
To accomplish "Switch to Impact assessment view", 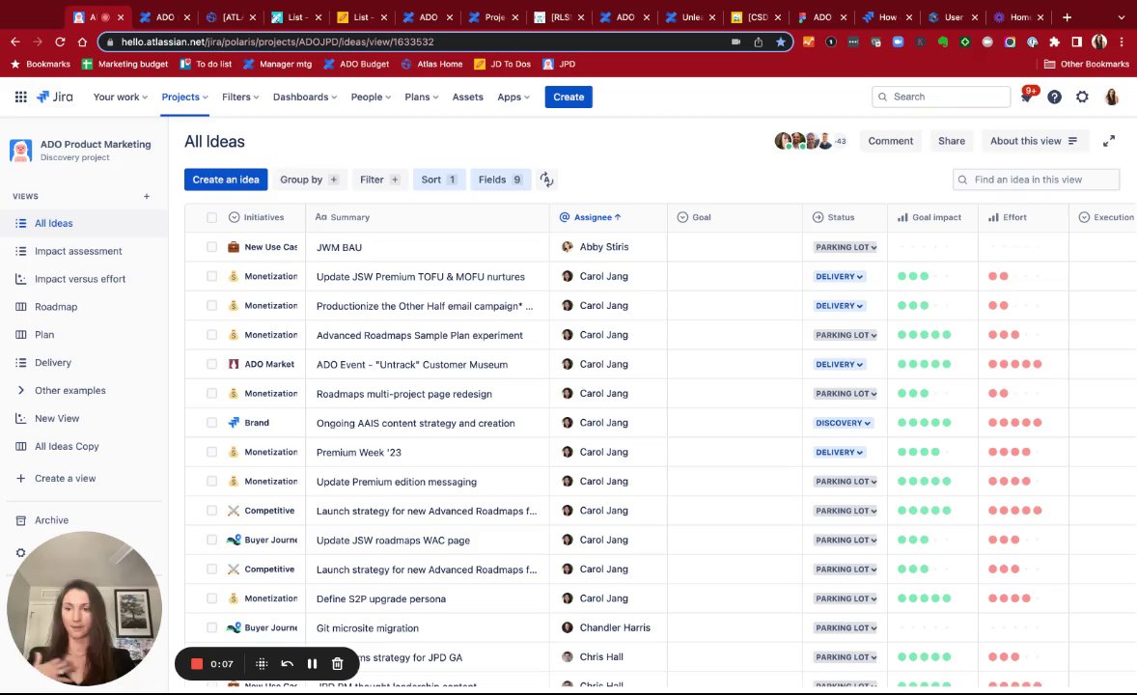I will click(78, 251).
